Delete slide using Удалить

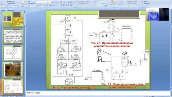(x=29, y=6)
